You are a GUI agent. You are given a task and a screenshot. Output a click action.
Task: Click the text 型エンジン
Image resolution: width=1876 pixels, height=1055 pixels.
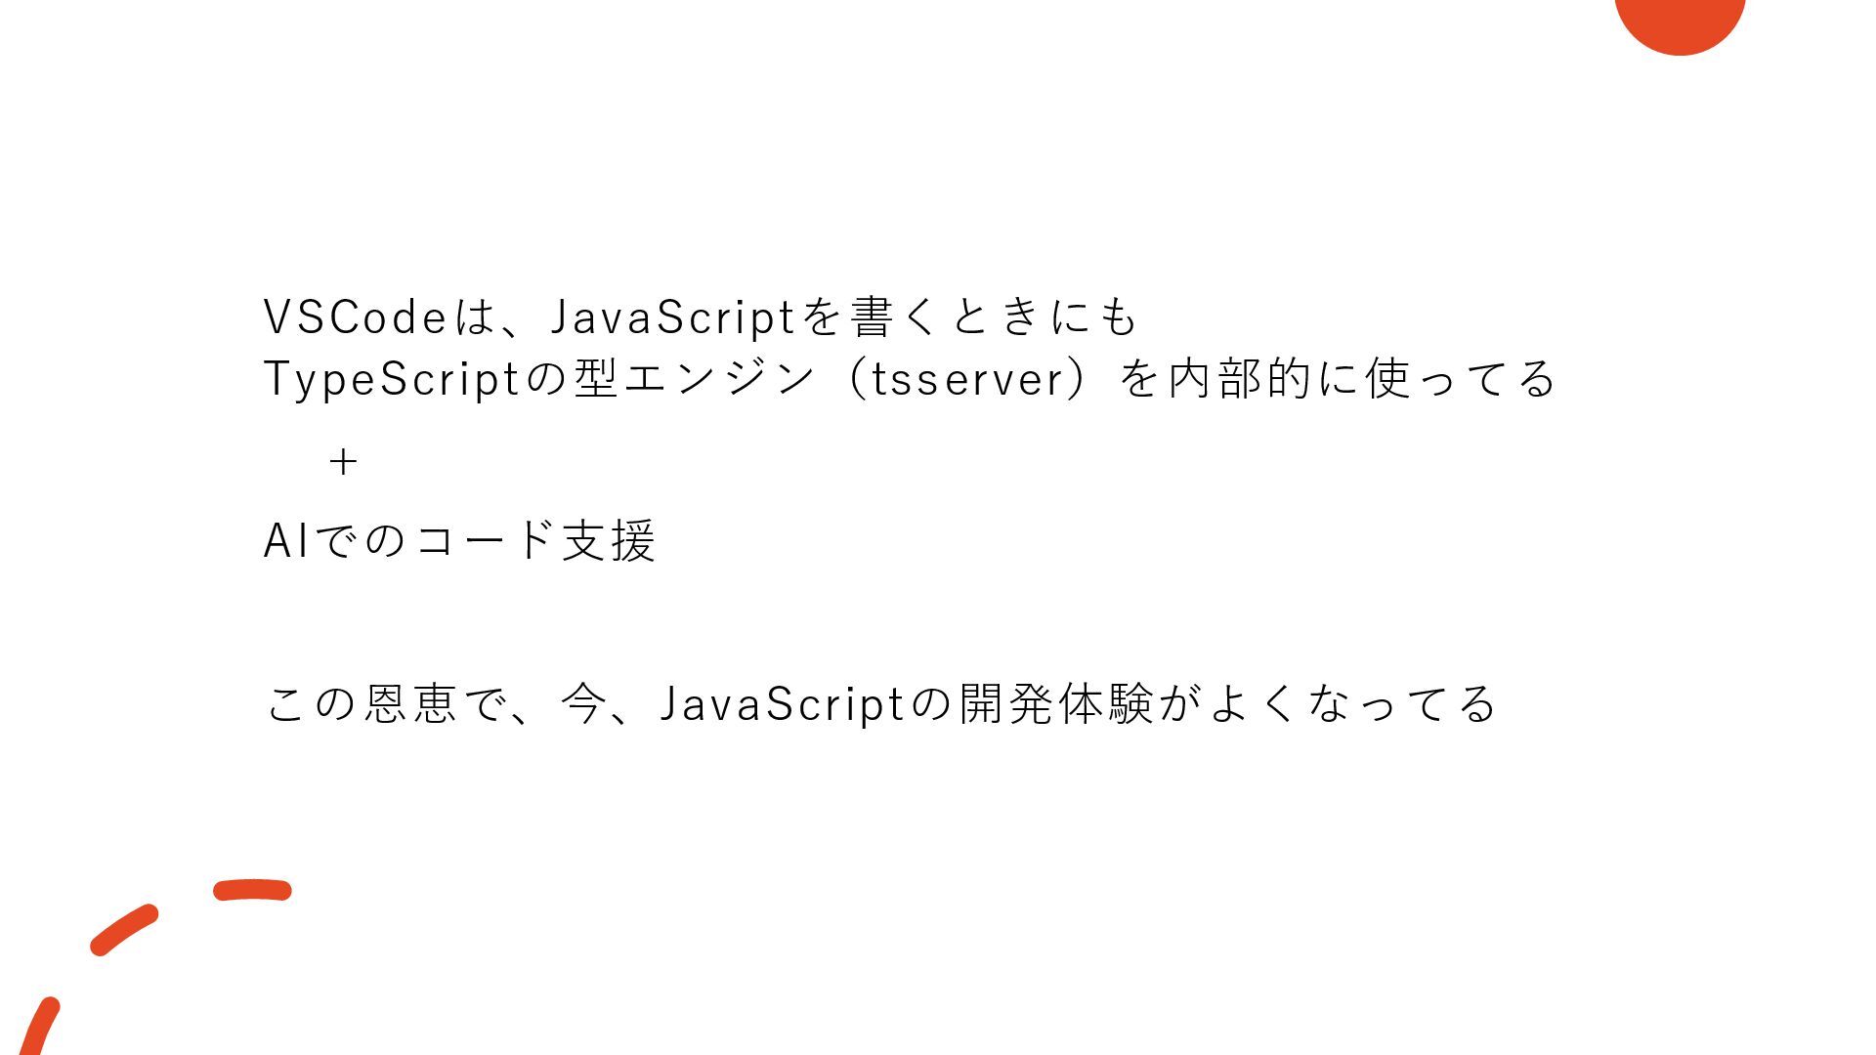[x=693, y=378]
